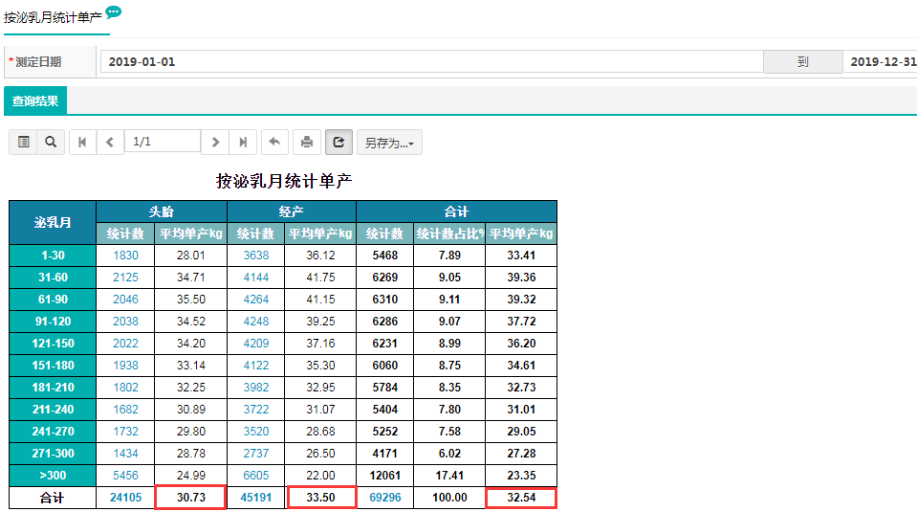Go to the next report page

click(215, 143)
